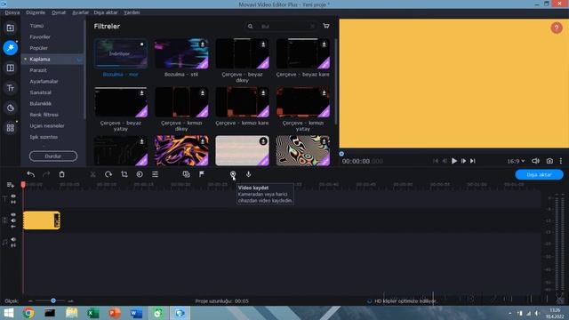Select the Crop tool on the toolbar
Screen dimensions: 569x320
[x=124, y=174]
